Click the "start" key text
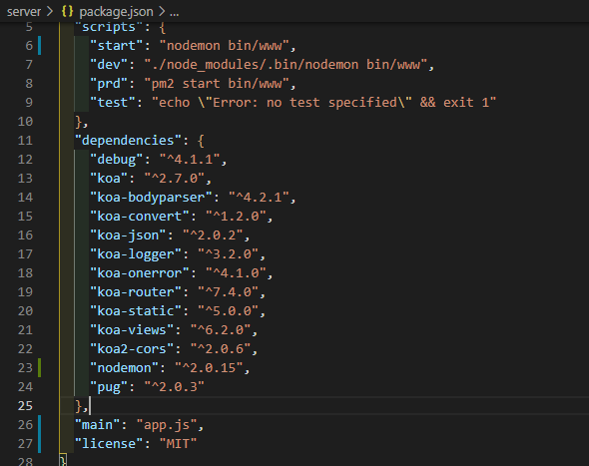The width and height of the screenshot is (589, 466). pos(117,46)
